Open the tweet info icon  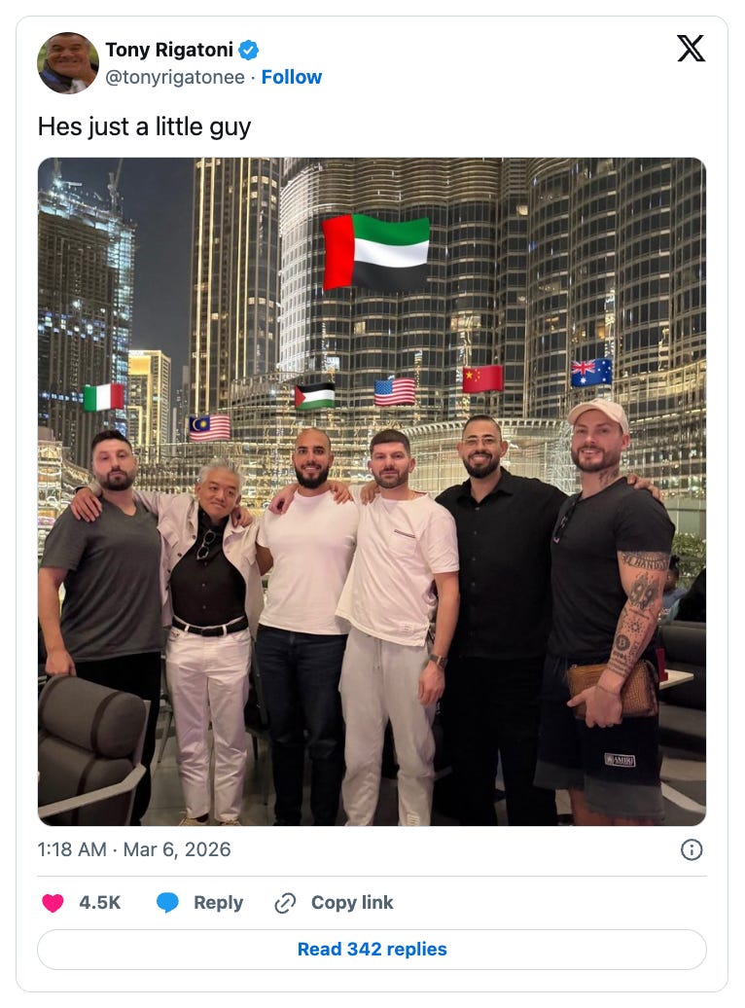pyautogui.click(x=691, y=849)
